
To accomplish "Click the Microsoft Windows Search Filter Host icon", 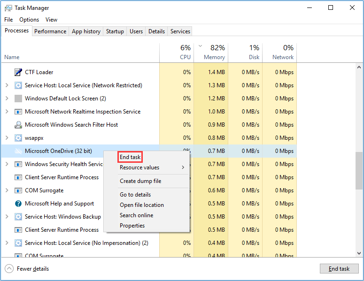I will (x=18, y=125).
